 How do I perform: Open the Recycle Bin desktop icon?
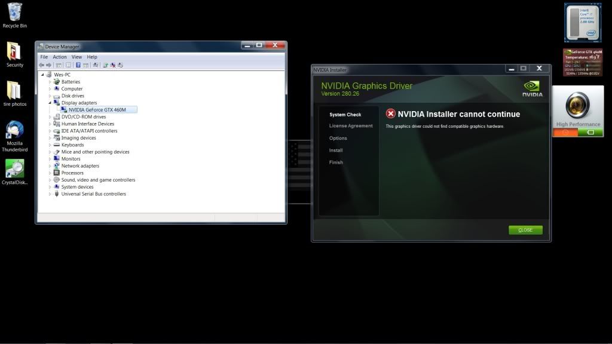pos(14,16)
